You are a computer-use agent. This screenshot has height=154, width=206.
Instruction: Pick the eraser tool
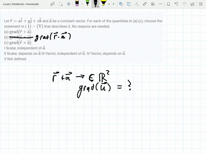click(x=77, y=3)
